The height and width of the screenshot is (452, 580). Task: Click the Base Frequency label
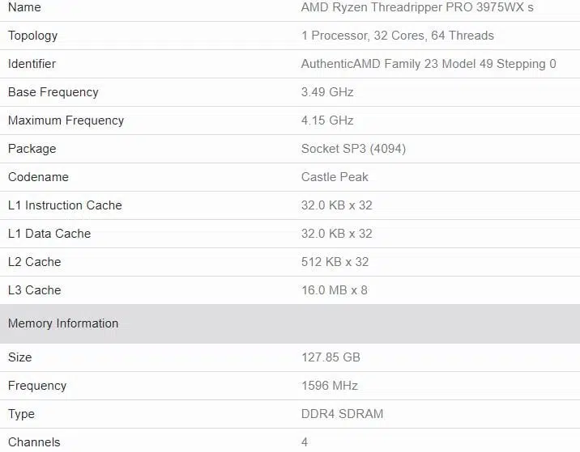(53, 92)
